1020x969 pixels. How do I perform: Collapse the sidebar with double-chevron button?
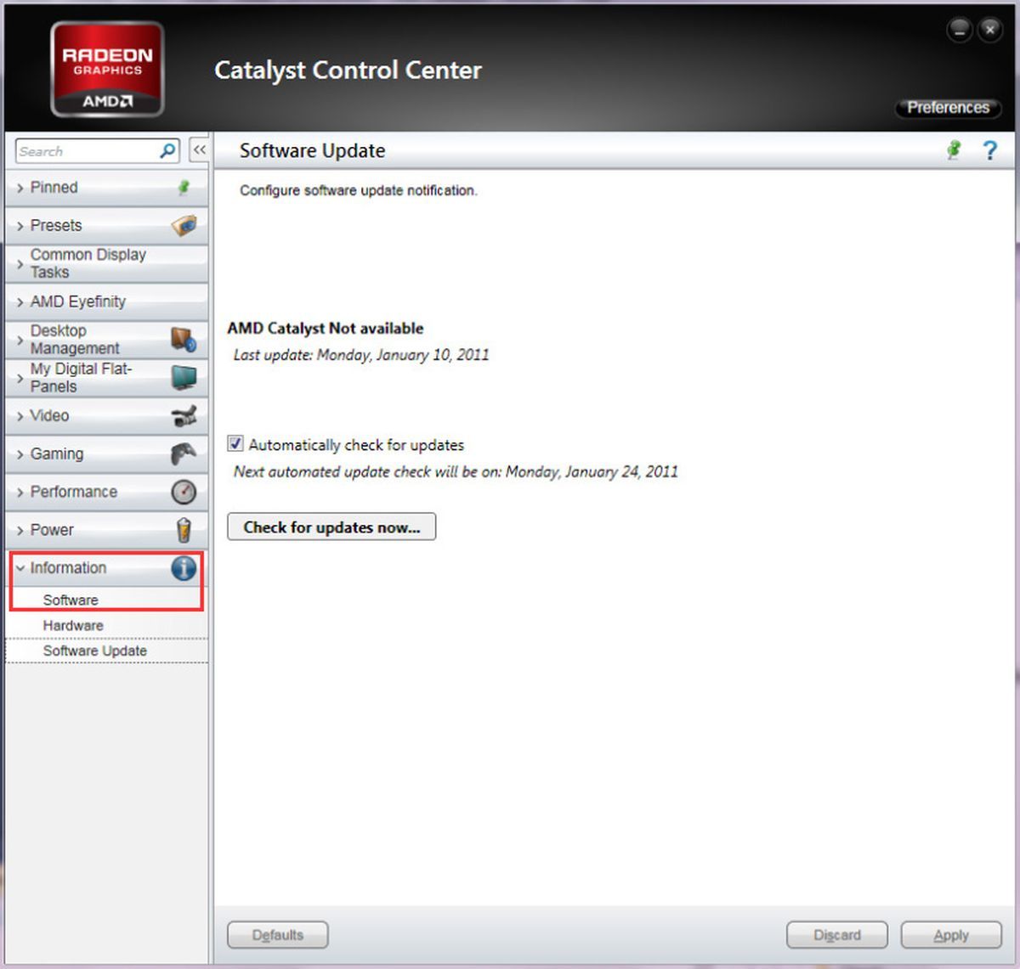[199, 150]
